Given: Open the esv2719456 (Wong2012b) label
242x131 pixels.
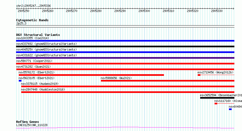Looking at the screenshot, I should [215, 72].
